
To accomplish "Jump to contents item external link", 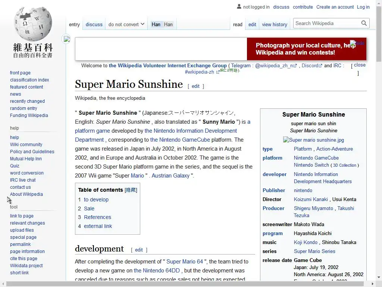I will [98, 226].
